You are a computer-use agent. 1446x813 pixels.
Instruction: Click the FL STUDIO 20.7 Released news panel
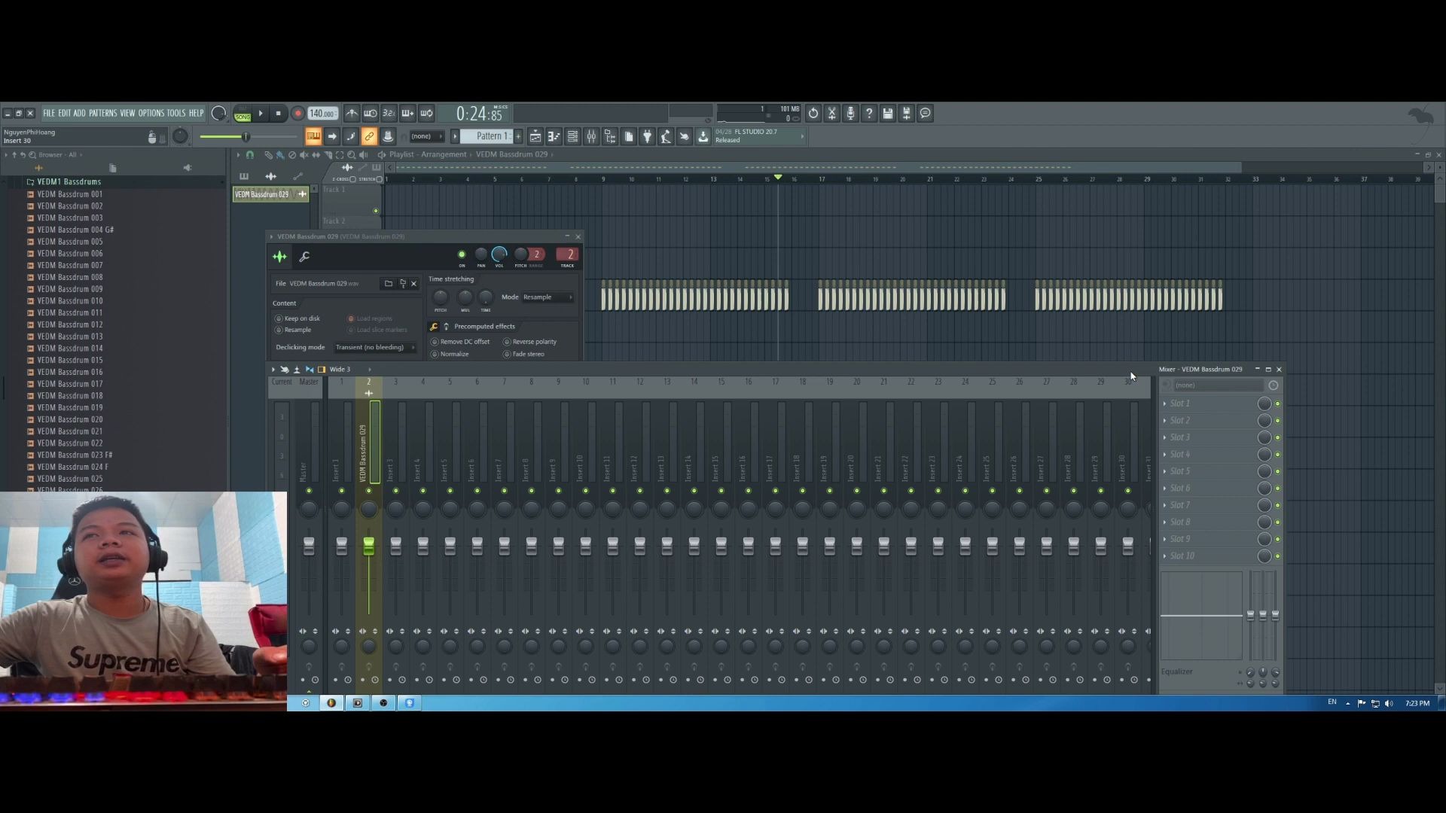pyautogui.click(x=759, y=136)
